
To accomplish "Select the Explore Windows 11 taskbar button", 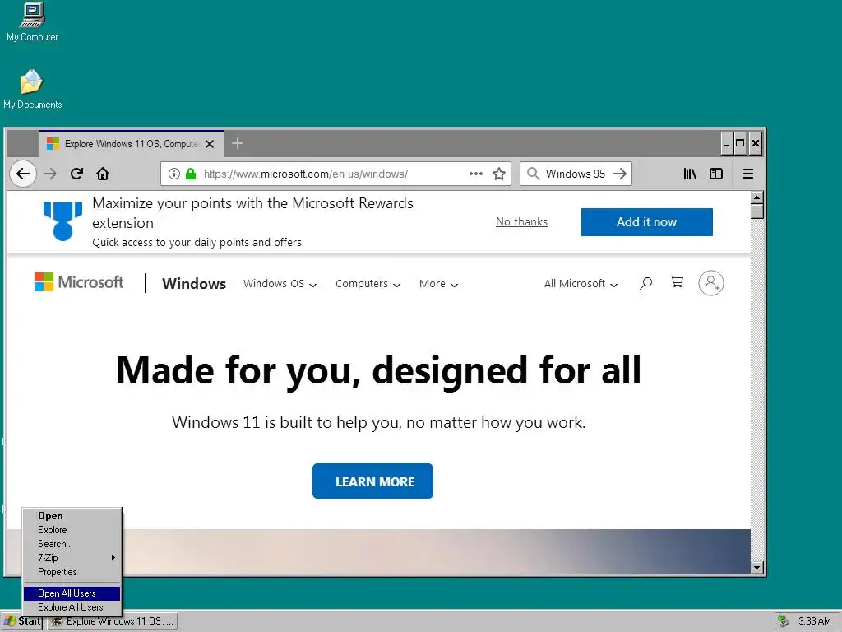I will click(113, 621).
